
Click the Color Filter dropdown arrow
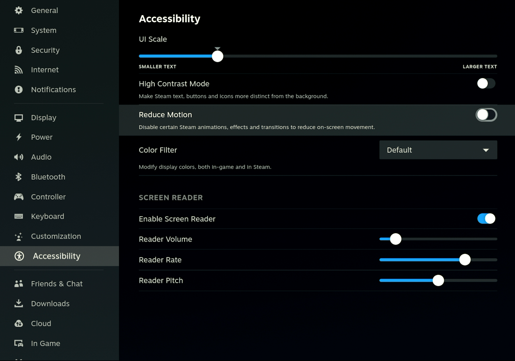point(486,150)
